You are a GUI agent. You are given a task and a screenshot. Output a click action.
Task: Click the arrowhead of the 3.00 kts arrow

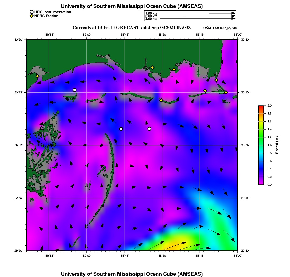(x=233, y=19)
